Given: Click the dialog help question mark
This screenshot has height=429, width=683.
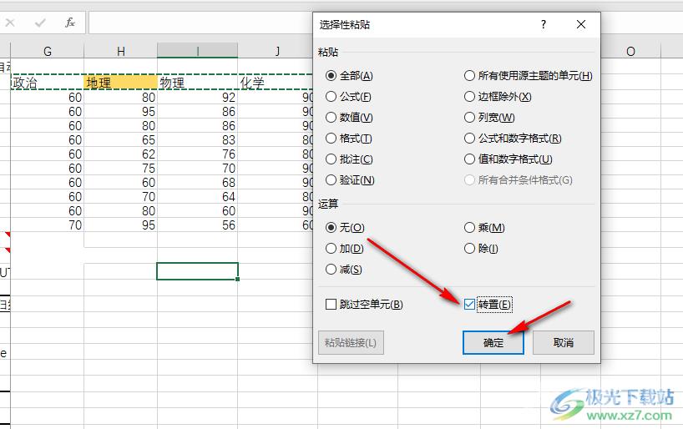Looking at the screenshot, I should click(544, 24).
